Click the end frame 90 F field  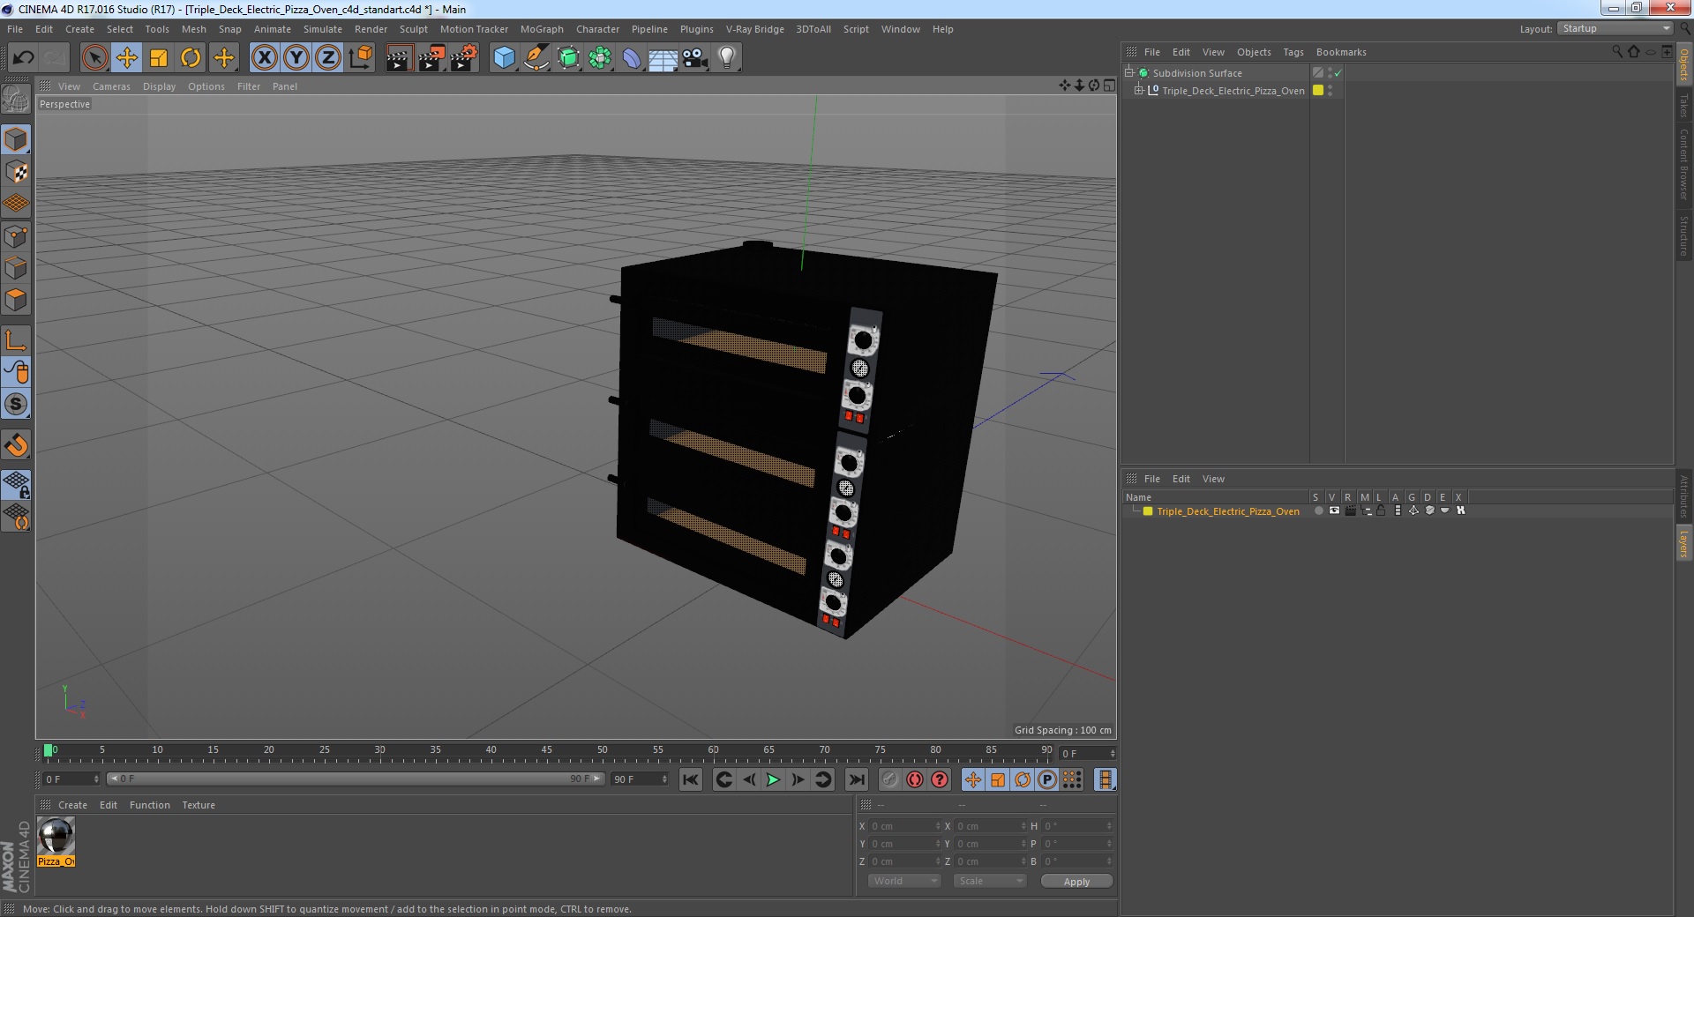click(640, 779)
